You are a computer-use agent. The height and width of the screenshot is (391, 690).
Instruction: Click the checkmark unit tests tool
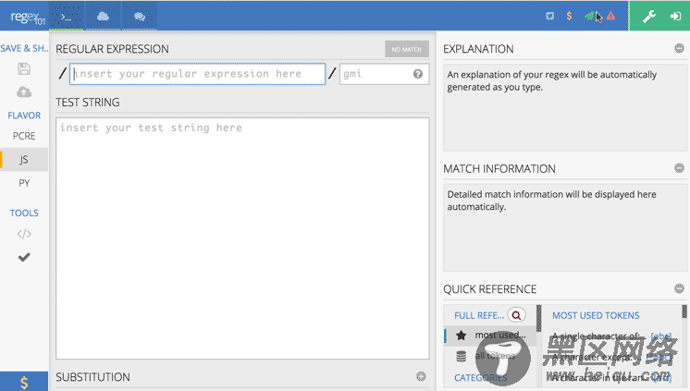pyautogui.click(x=24, y=257)
